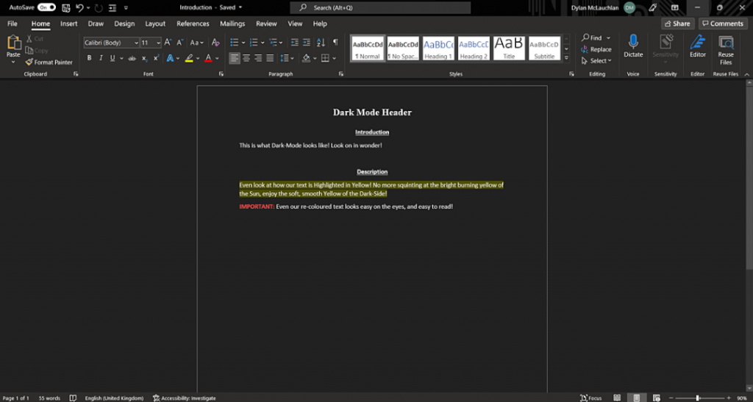Click the pen Coming Soon icon
The image size is (753, 402).
(652, 7)
